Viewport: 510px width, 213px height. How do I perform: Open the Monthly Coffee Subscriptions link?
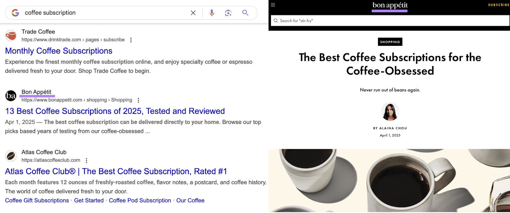tap(59, 51)
